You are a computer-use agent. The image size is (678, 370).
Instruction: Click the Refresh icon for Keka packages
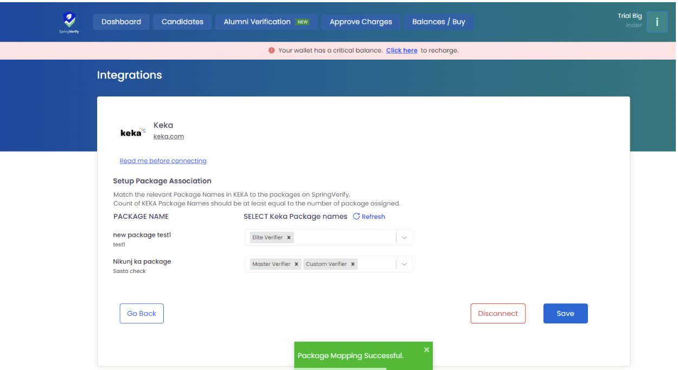click(356, 216)
